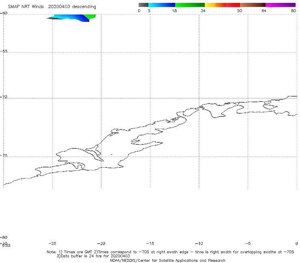300x263 pixels.
Task: Click the "-25" longitude label
Action: point(52,243)
